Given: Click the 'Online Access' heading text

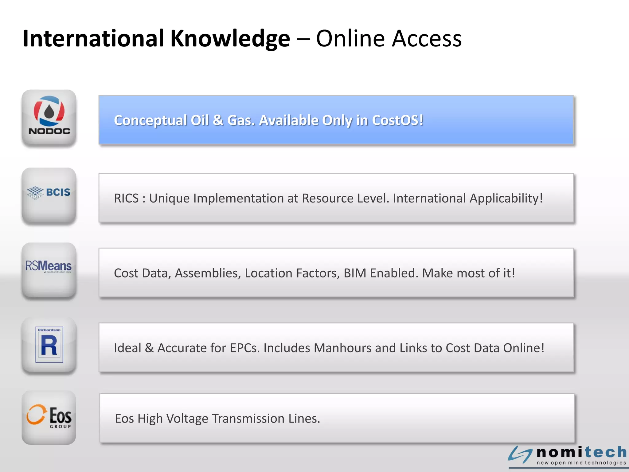Looking at the screenshot, I should 389,39.
